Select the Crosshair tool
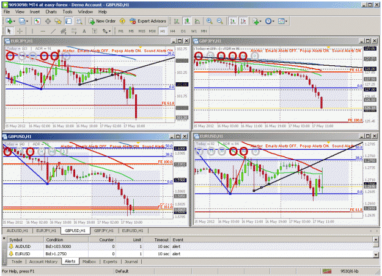This screenshot has height=276, width=382. click(20, 31)
